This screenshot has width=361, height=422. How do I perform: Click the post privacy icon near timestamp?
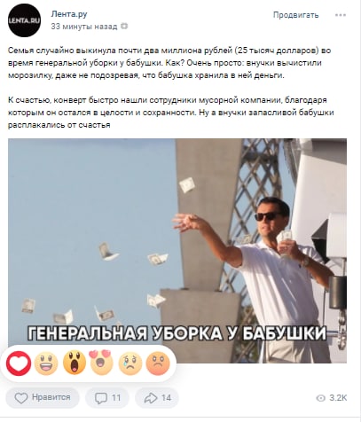click(124, 27)
